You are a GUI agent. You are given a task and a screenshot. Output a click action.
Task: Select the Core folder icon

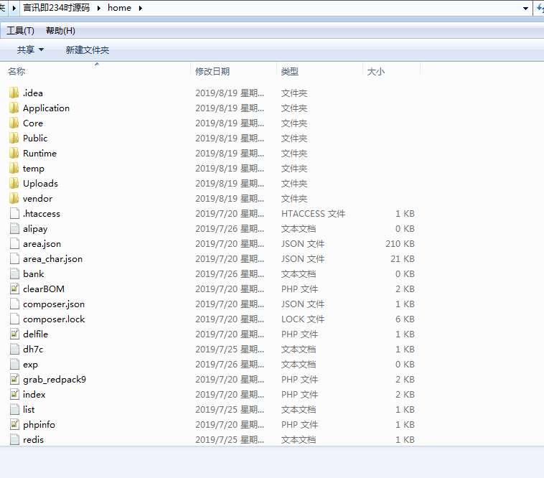(x=14, y=123)
